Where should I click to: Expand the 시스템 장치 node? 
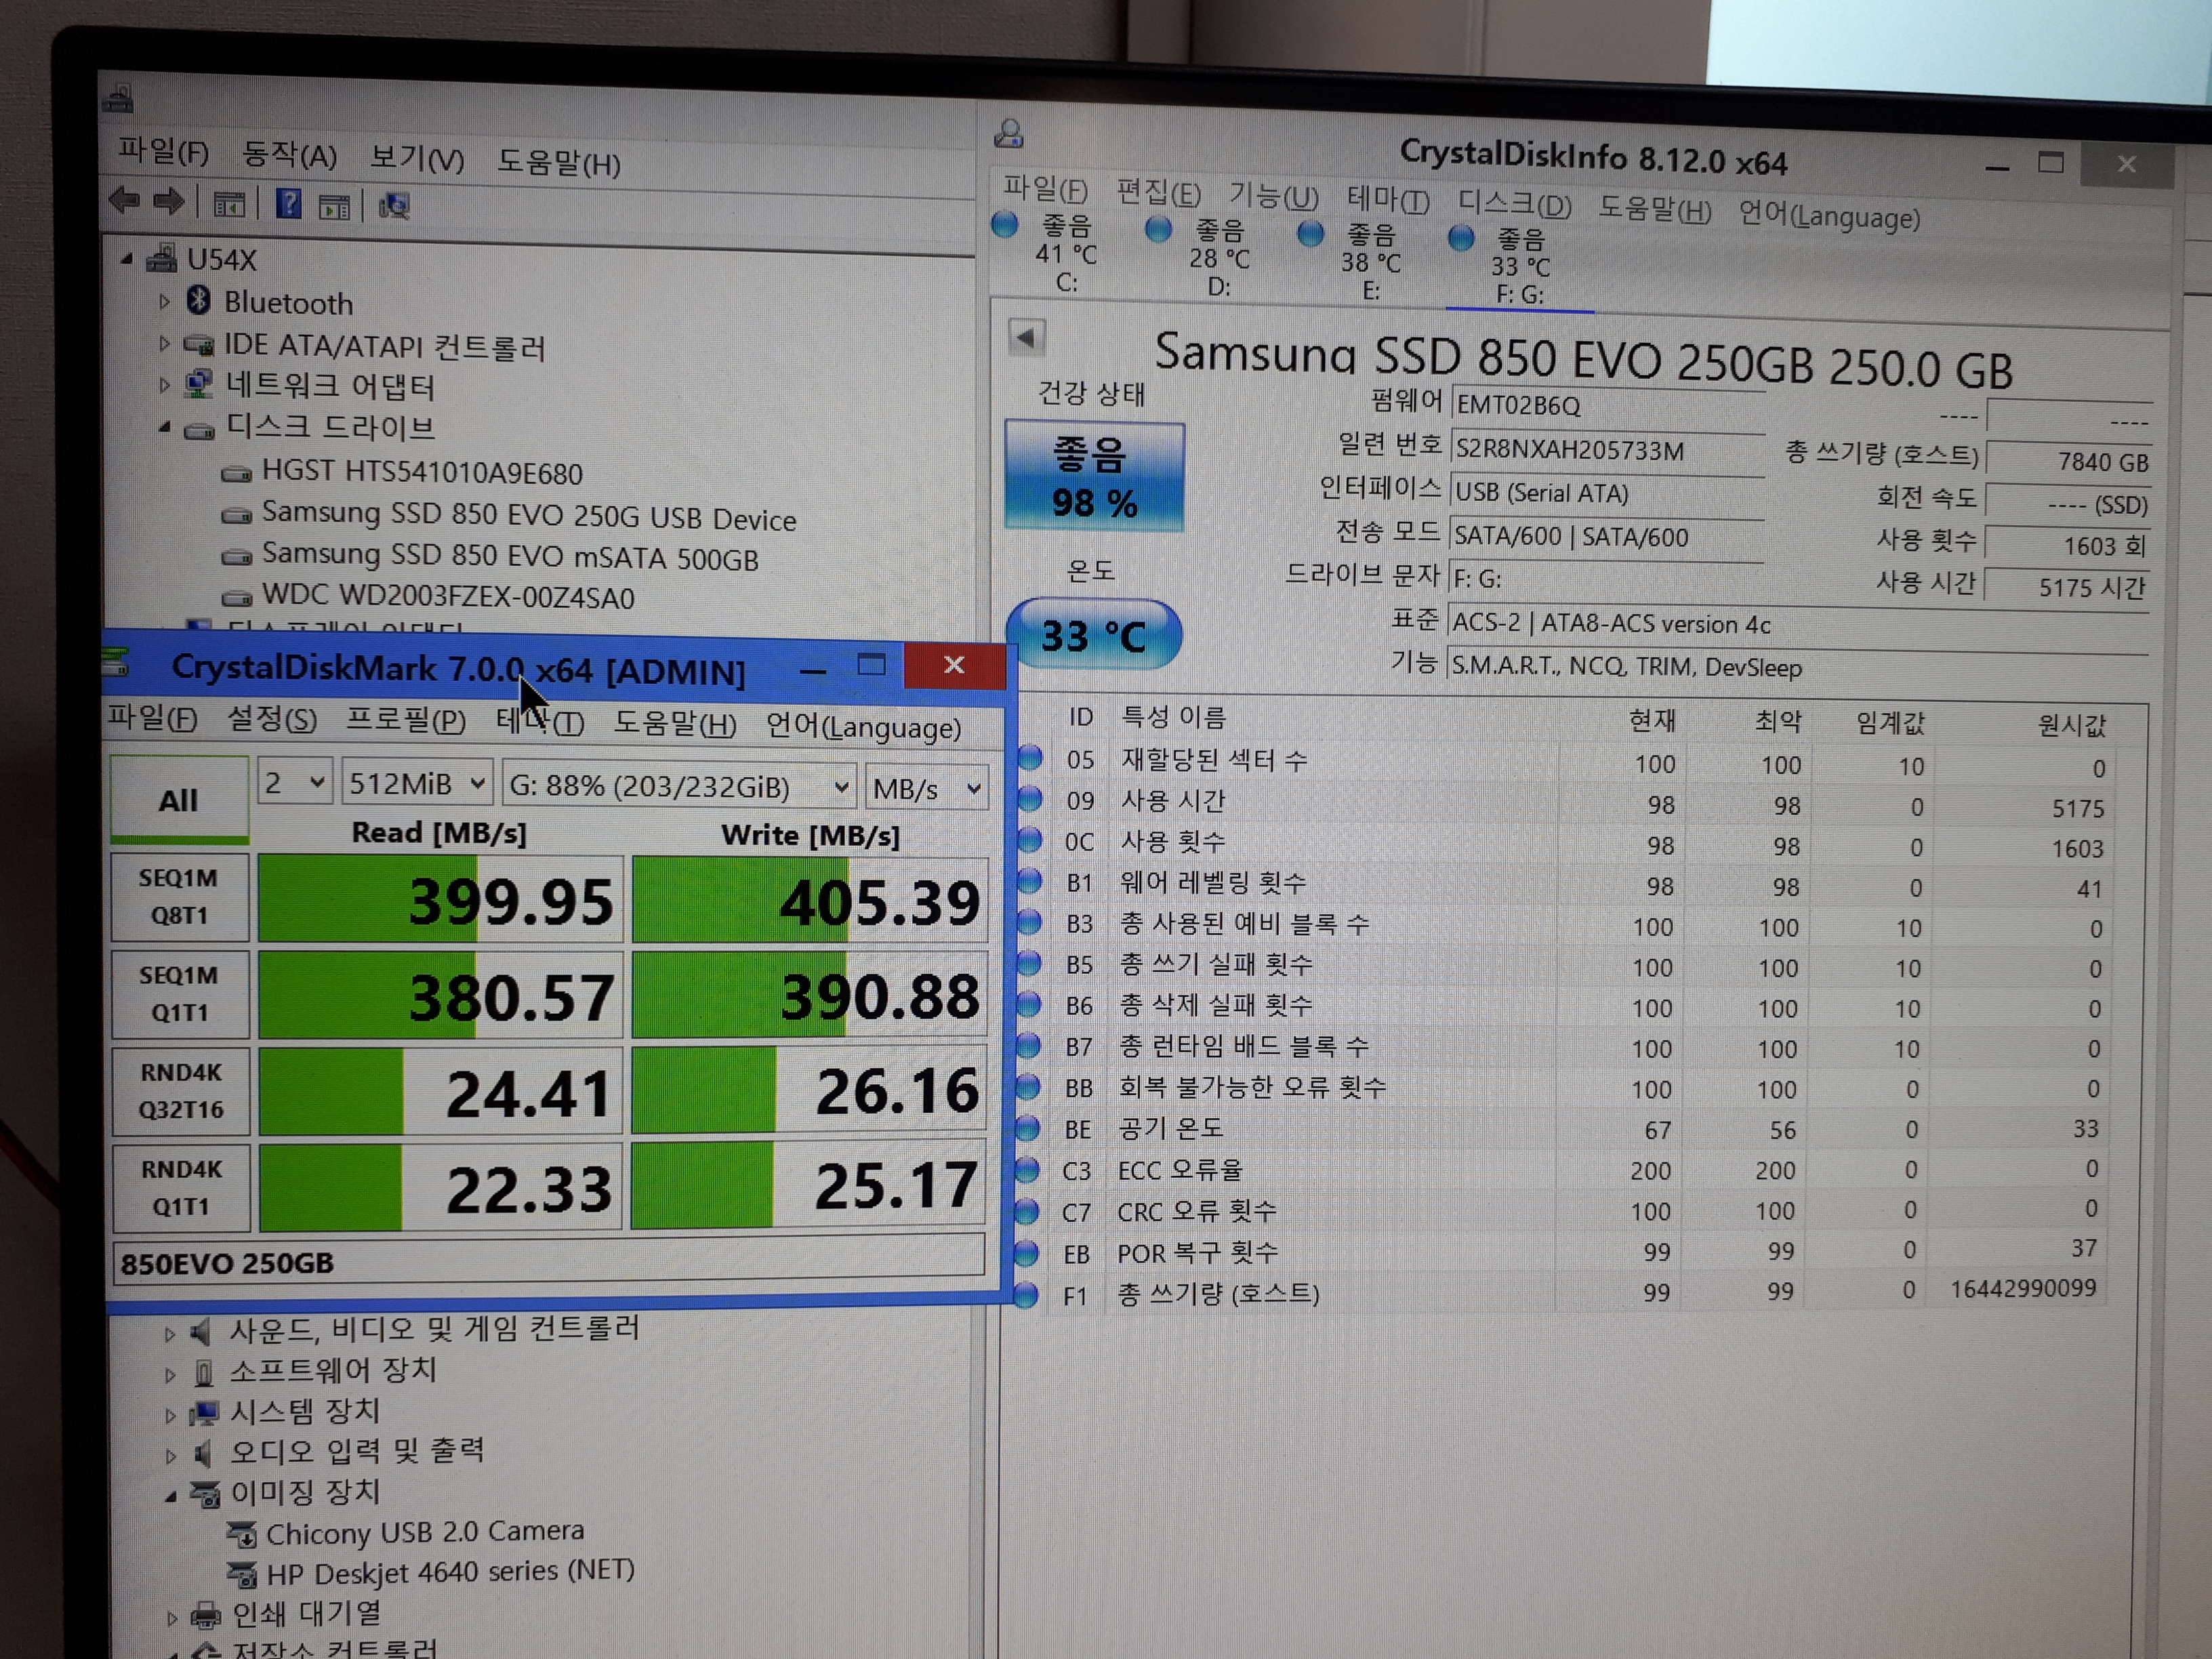click(x=170, y=1415)
